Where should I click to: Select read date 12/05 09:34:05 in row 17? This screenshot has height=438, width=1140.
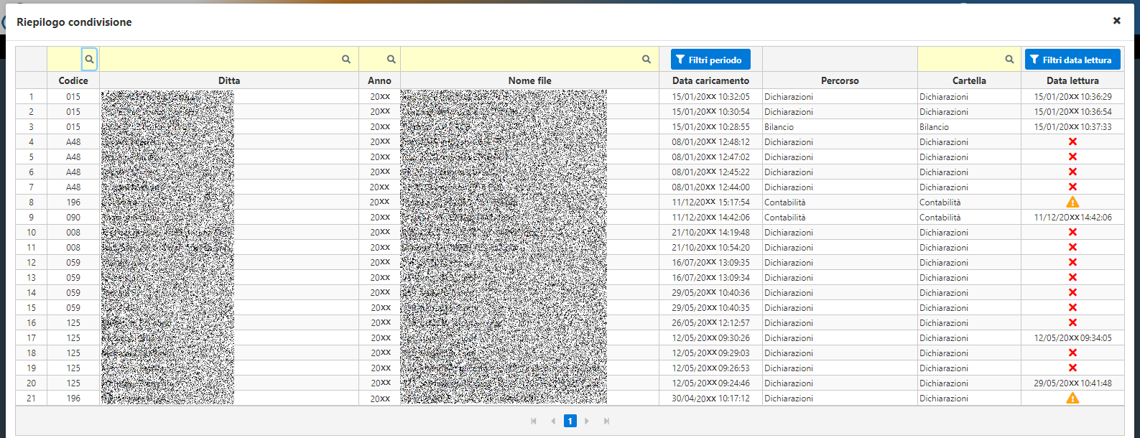[x=1072, y=337]
